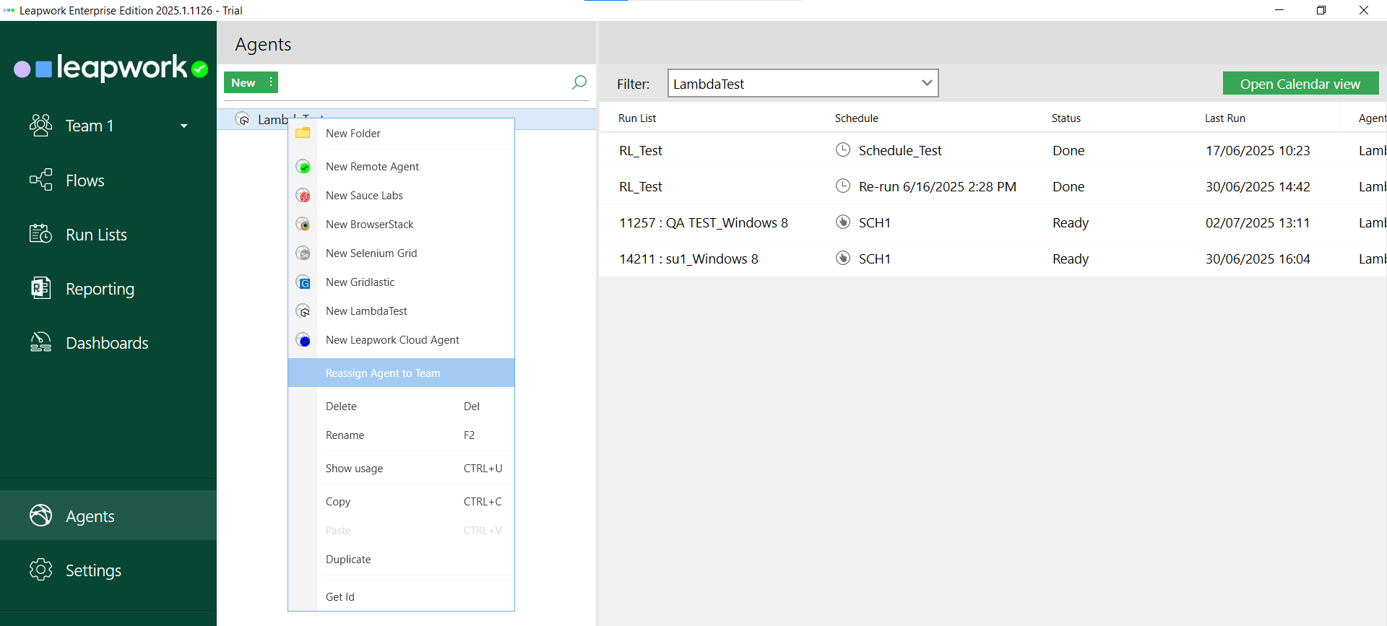Open the Filter LambdaTest dropdown
The image size is (1387, 626).
pyautogui.click(x=926, y=83)
